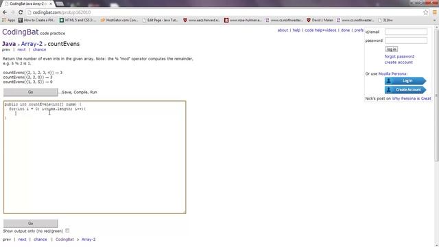Image resolution: width=439 pixels, height=247 pixels.
Task: Click the CodingBat site logo
Action: tap(20, 32)
